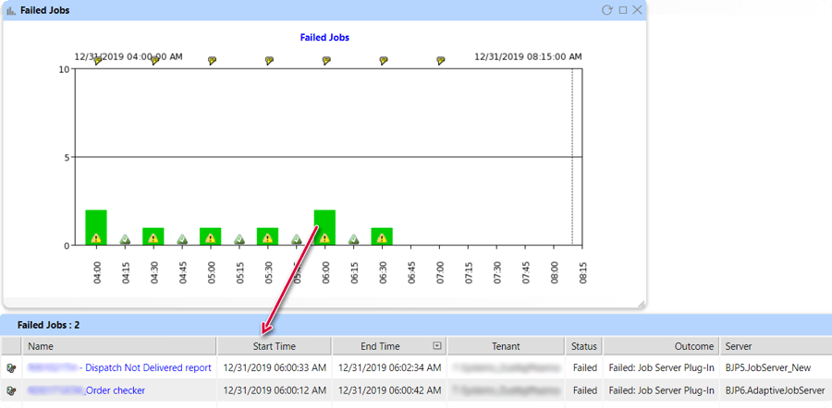Sort table by Status column header
The height and width of the screenshot is (408, 832).
pyautogui.click(x=584, y=346)
